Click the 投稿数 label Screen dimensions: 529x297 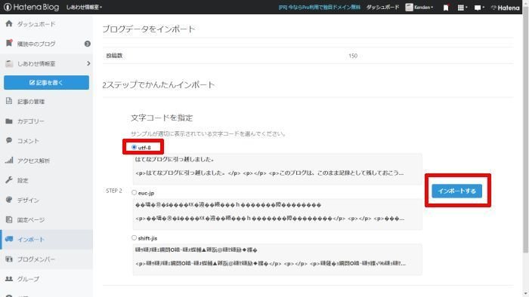click(114, 56)
